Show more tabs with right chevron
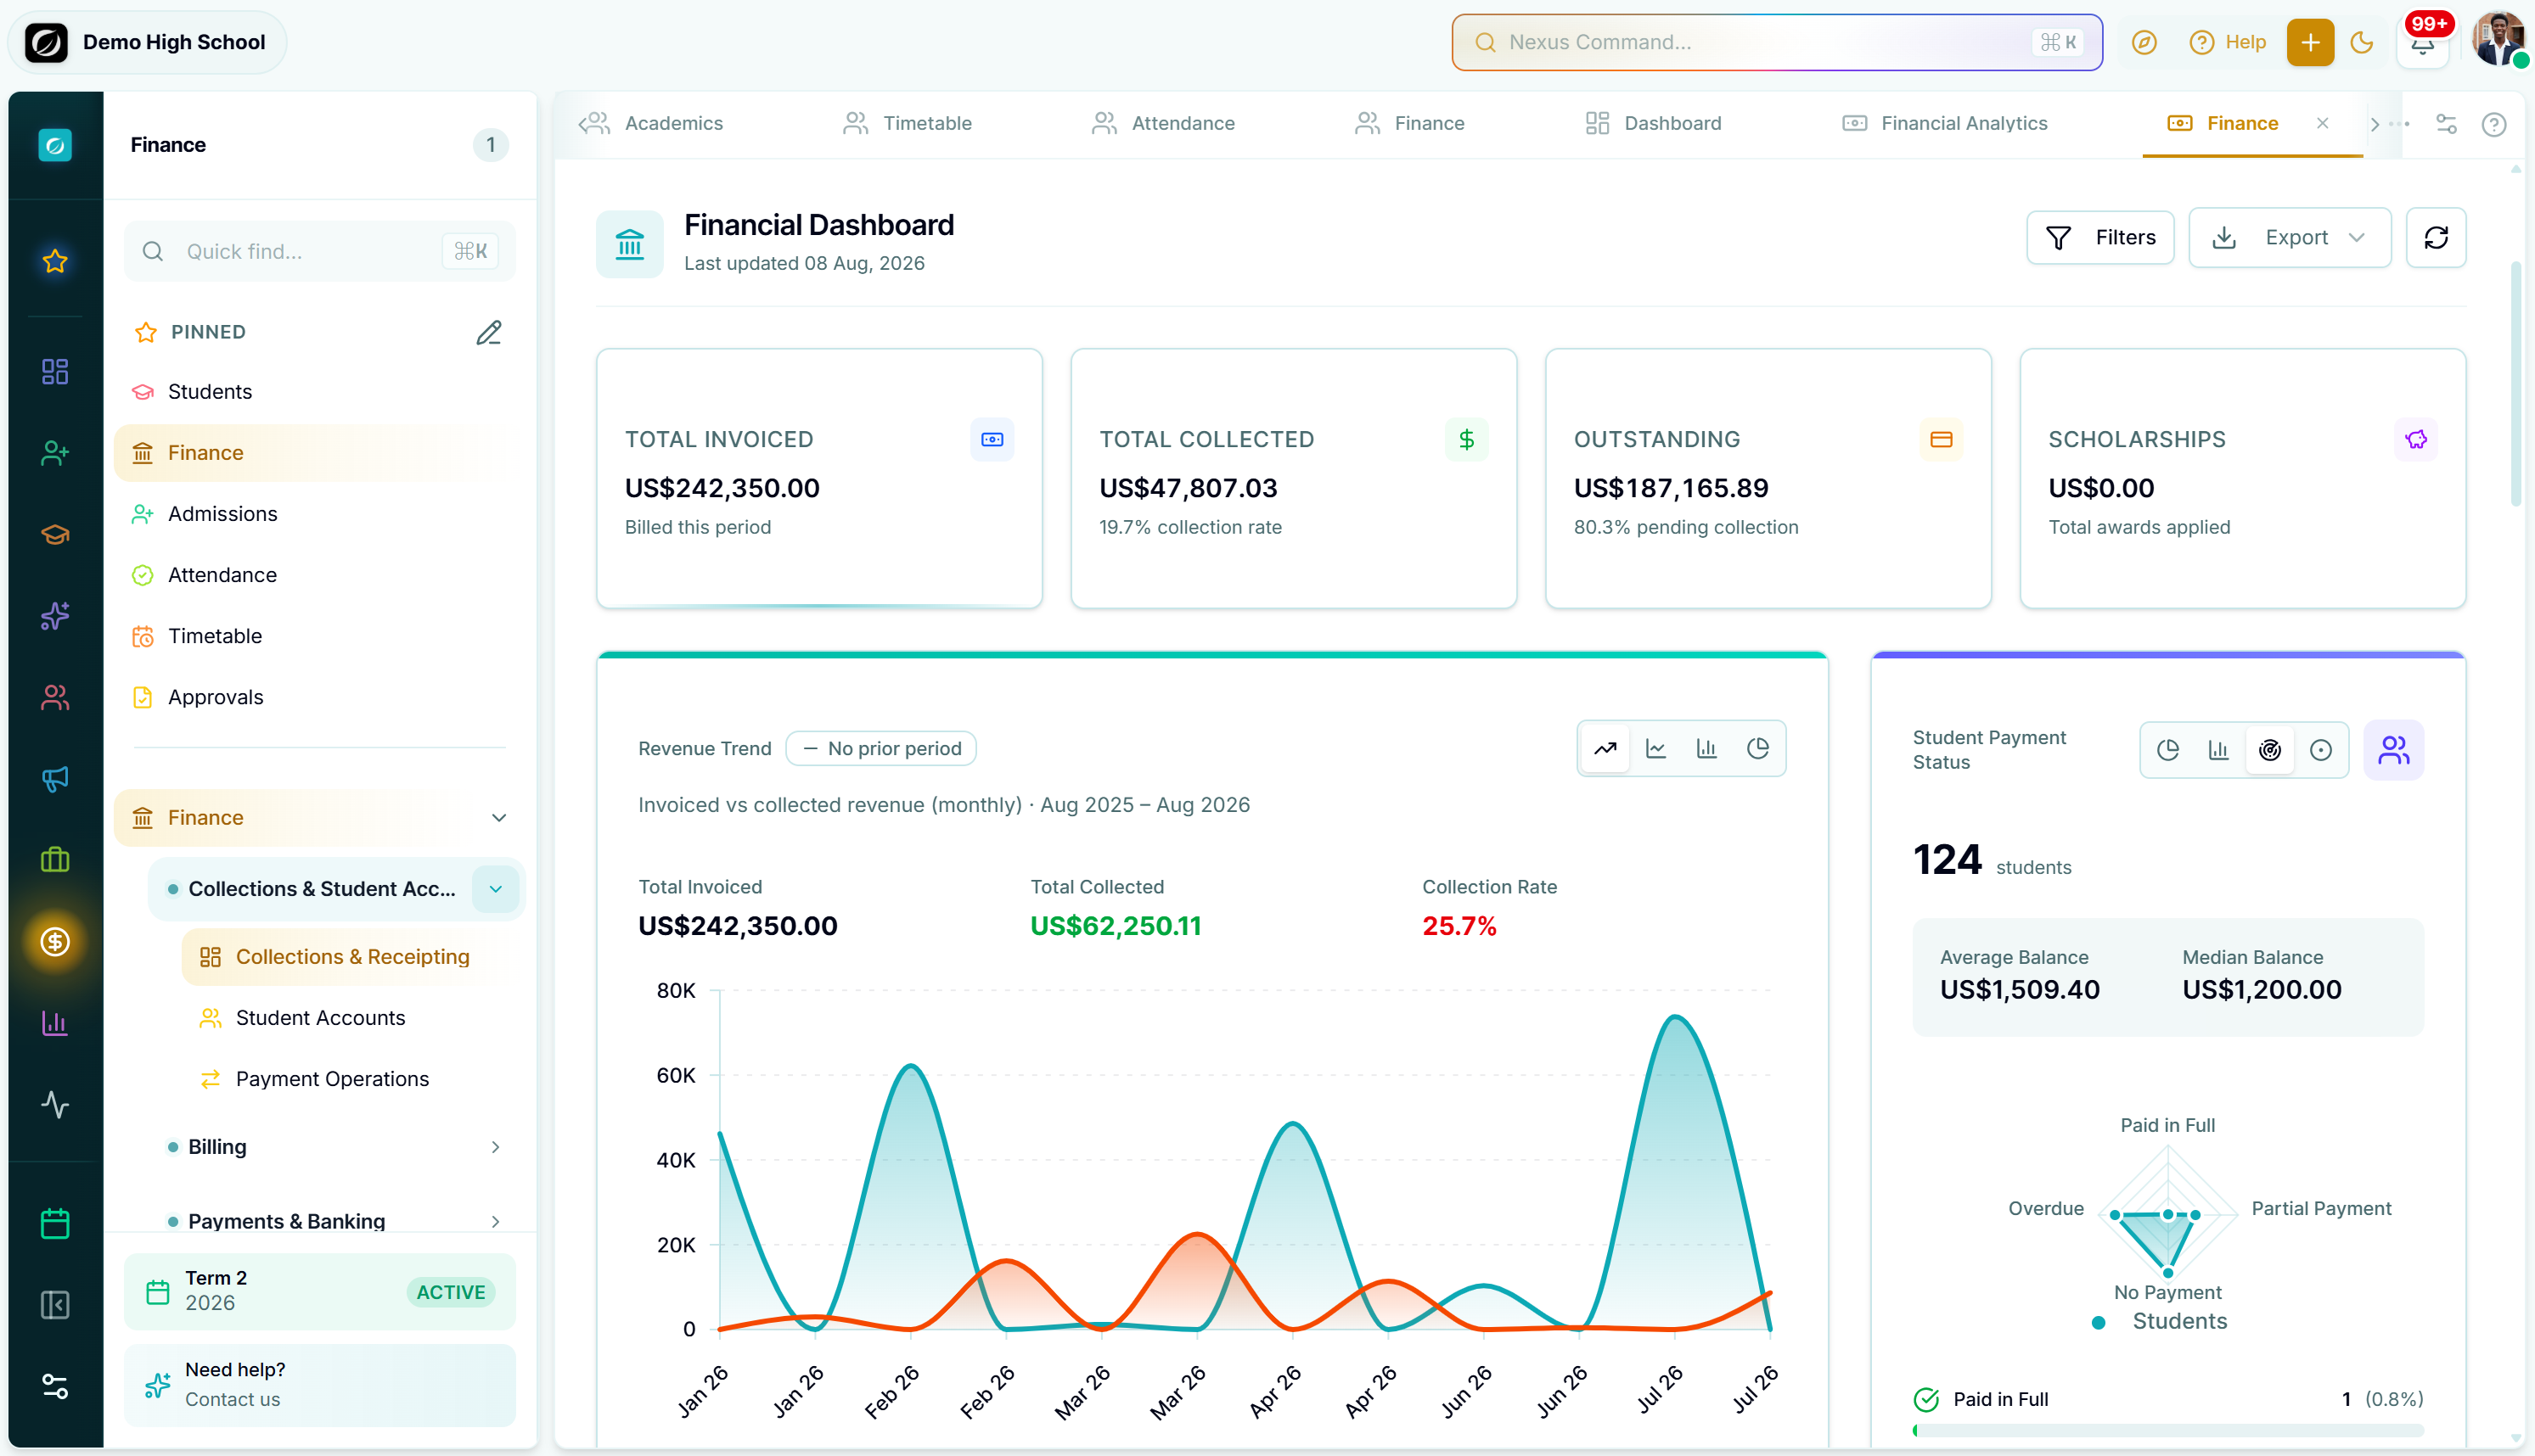2535x1456 pixels. click(2374, 124)
